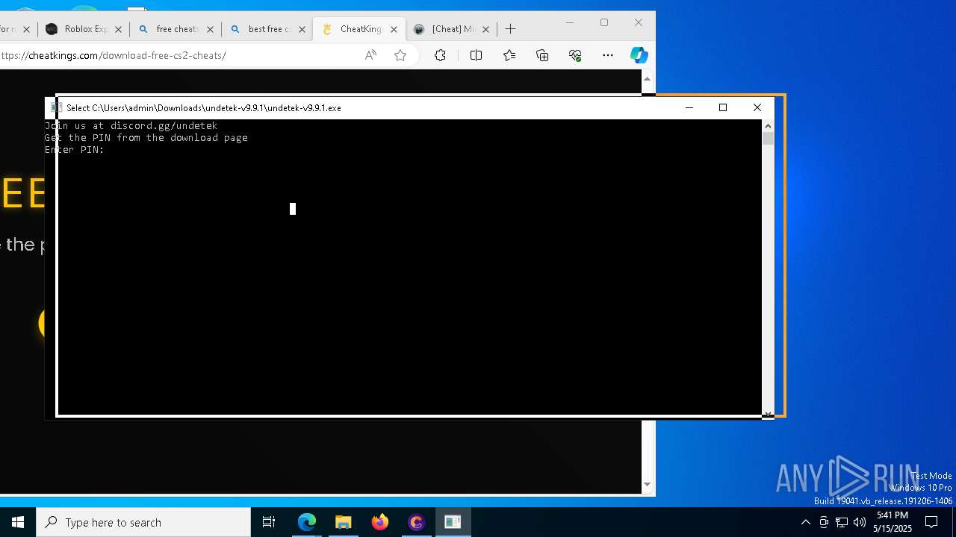The width and height of the screenshot is (956, 537).
Task: Switch to the Roblox Exp browser tab
Action: [77, 29]
